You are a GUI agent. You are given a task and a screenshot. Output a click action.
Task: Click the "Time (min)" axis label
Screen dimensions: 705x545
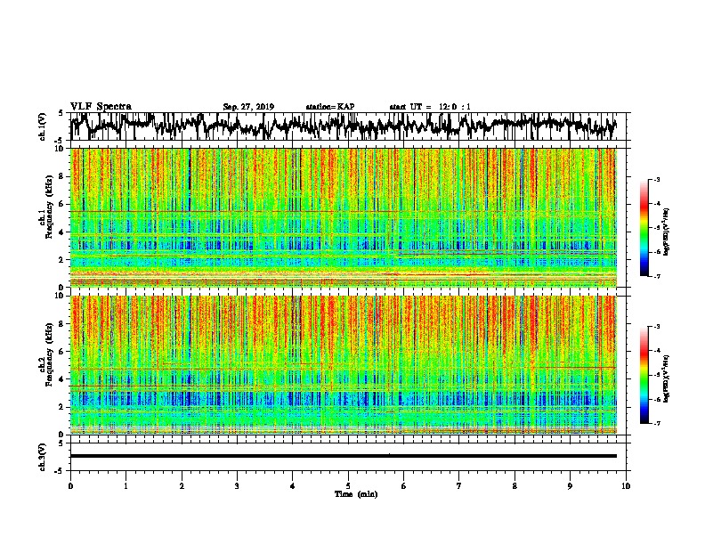[x=356, y=494]
